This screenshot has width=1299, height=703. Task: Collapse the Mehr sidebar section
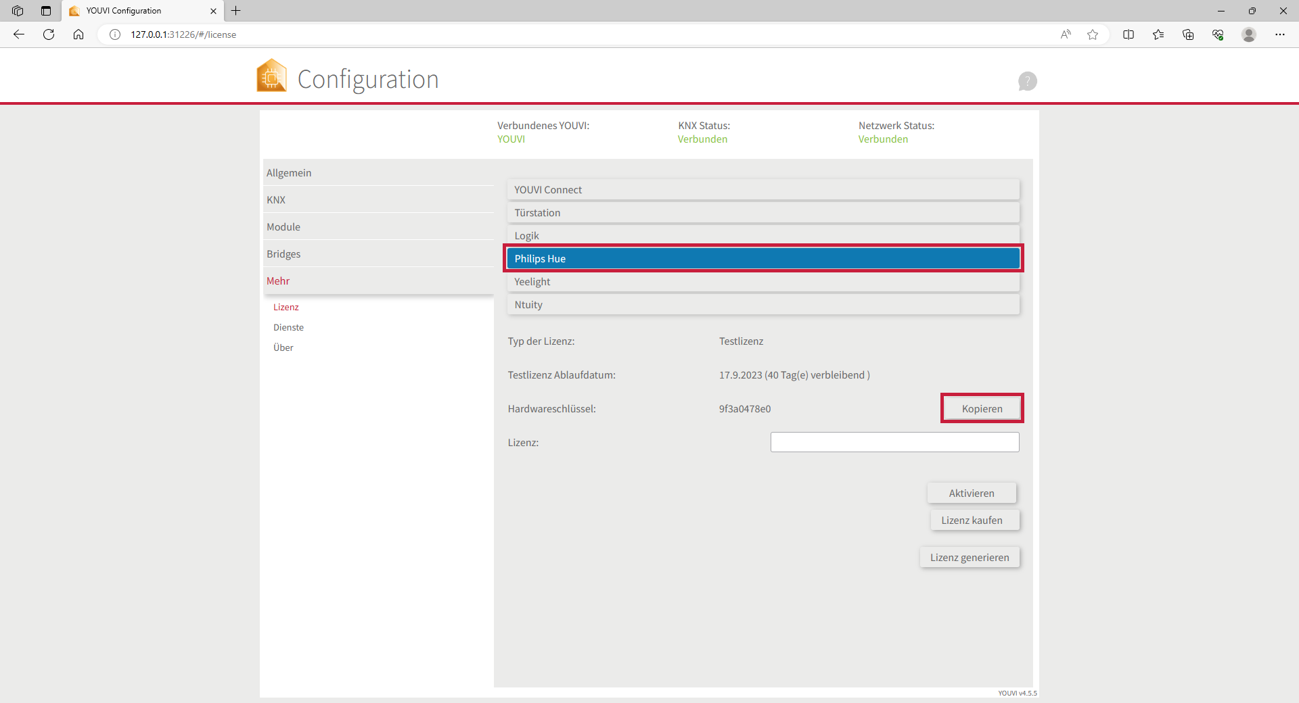(379, 281)
